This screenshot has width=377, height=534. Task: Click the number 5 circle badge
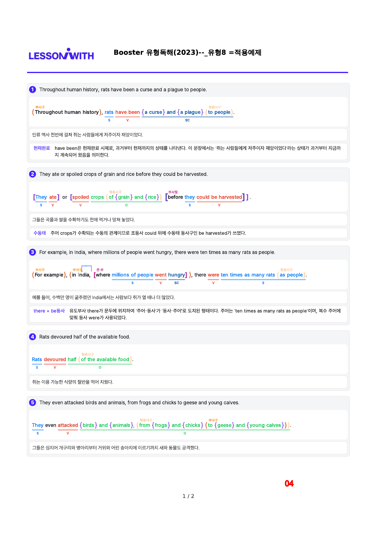pyautogui.click(x=33, y=402)
